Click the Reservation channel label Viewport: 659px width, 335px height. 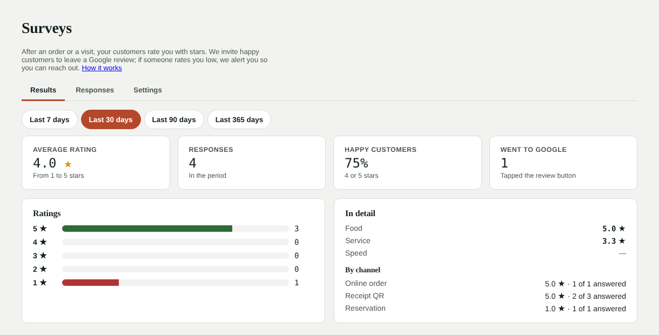click(365, 308)
